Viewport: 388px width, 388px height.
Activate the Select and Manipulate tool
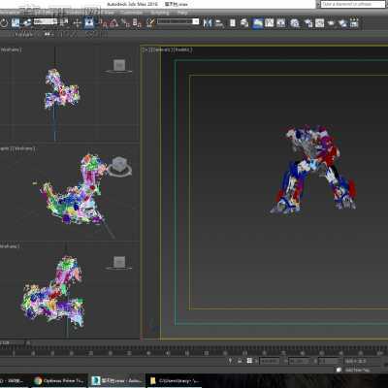coord(77,23)
